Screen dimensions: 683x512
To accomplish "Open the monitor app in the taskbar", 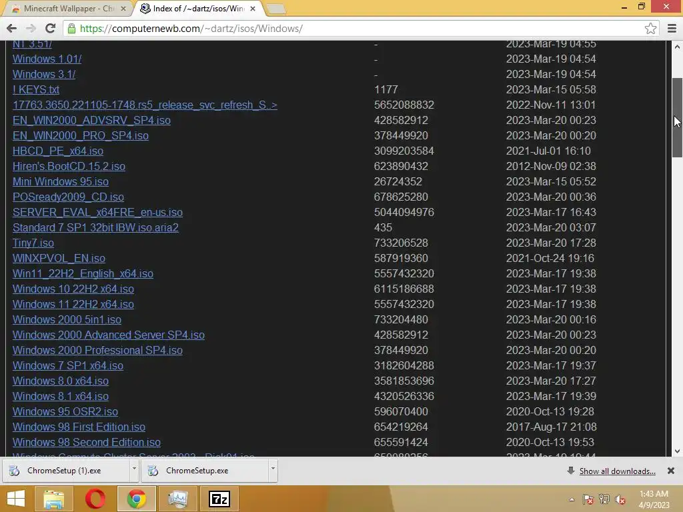I will [x=177, y=499].
